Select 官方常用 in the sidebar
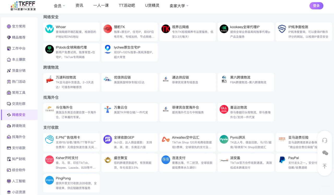This screenshot has height=195, width=334. tap(19, 26)
